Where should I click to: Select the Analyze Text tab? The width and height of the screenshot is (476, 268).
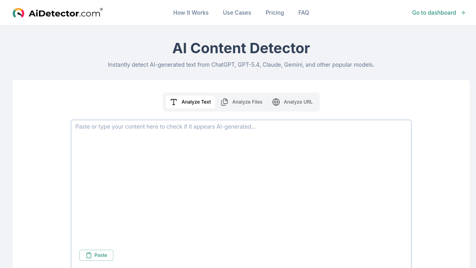click(190, 102)
